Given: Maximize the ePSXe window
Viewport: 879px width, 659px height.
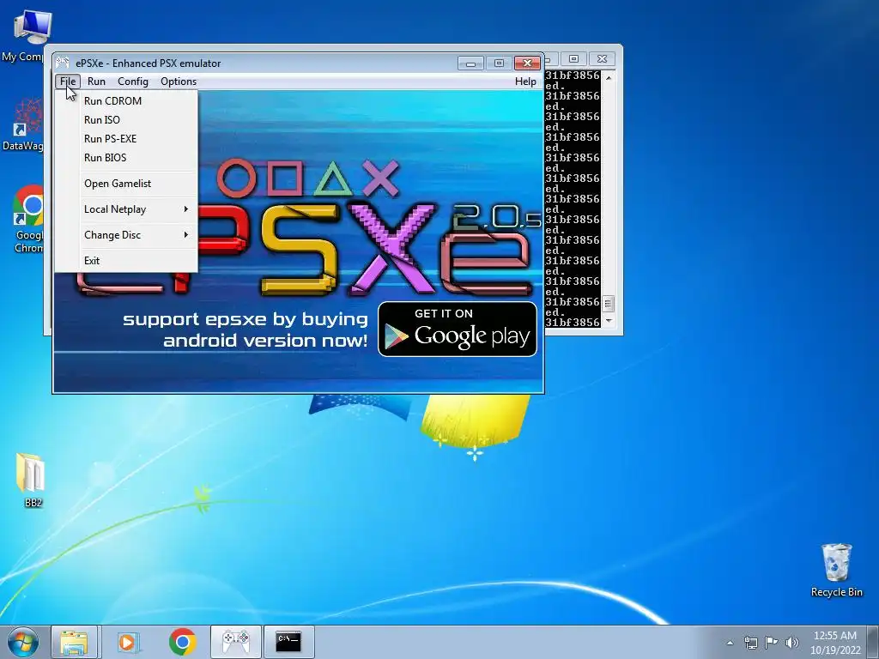Looking at the screenshot, I should click(x=499, y=63).
